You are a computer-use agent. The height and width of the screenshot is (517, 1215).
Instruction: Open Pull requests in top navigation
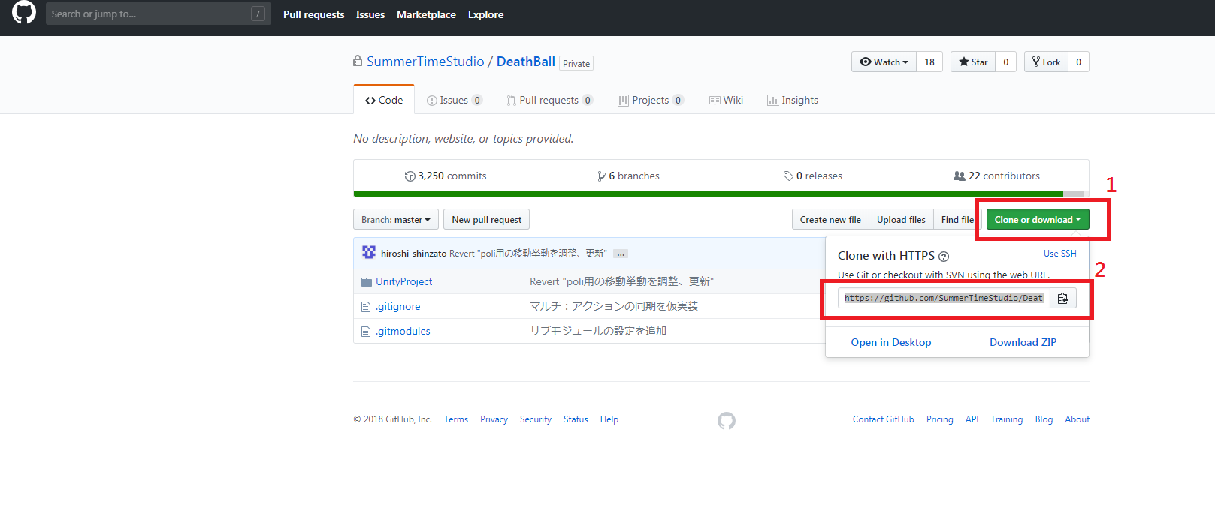pos(313,14)
